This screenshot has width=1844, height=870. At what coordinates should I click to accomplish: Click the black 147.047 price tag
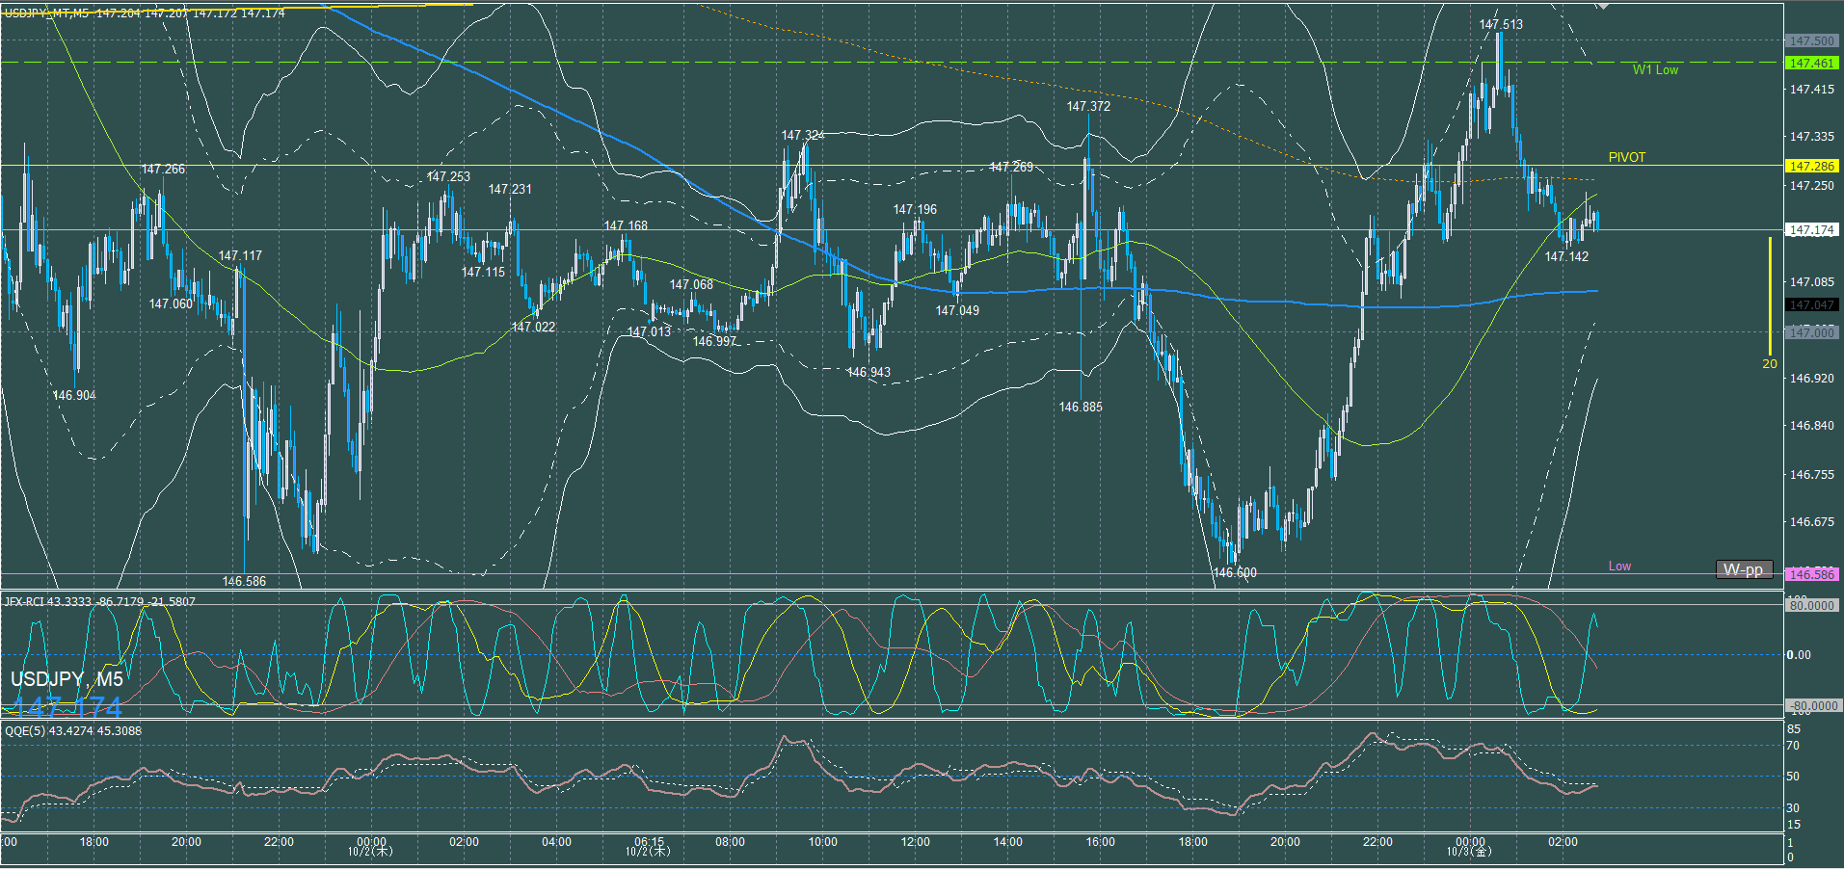[x=1811, y=304]
